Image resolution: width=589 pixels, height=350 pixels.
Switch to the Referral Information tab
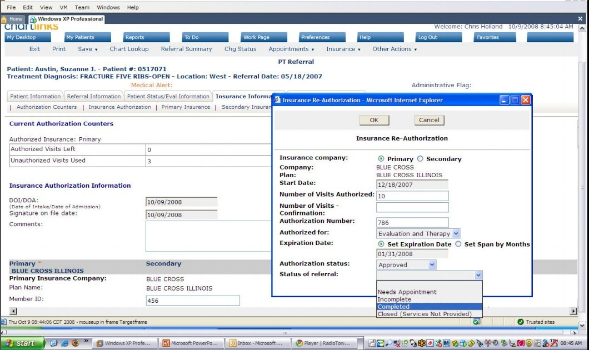(94, 97)
